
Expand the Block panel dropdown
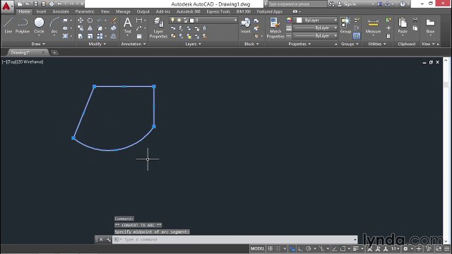(251, 44)
